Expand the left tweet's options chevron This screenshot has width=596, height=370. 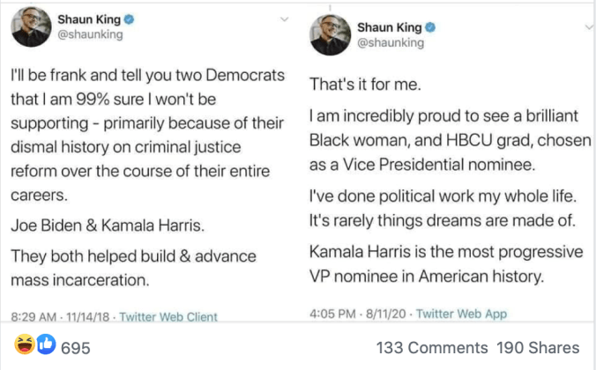pyautogui.click(x=283, y=18)
